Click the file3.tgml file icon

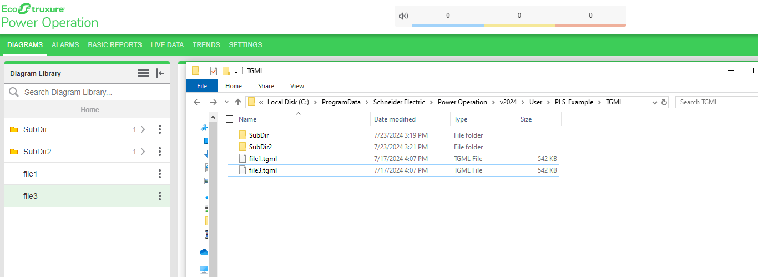[x=242, y=170]
